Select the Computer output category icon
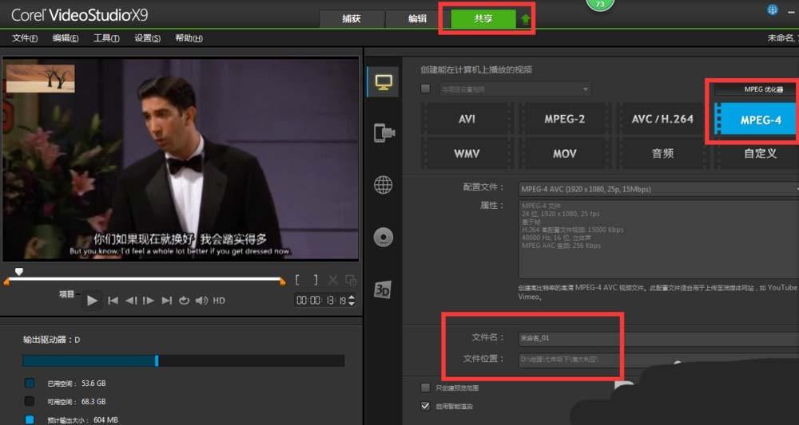 (383, 81)
